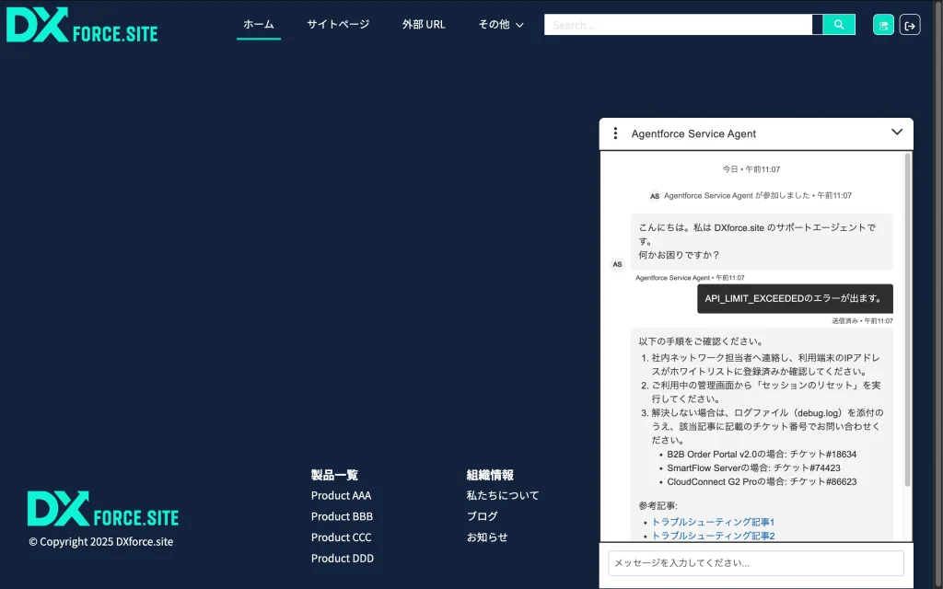This screenshot has width=943, height=589.
Task: Go to the Product AAA footer link
Action: [x=341, y=495]
